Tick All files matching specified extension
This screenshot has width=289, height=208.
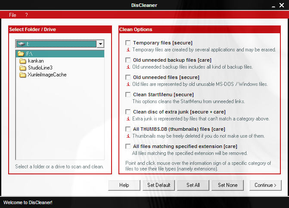click(128, 146)
